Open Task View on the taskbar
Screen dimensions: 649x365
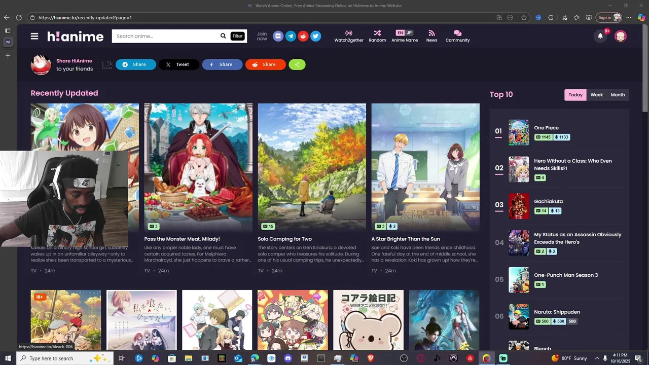(x=122, y=358)
